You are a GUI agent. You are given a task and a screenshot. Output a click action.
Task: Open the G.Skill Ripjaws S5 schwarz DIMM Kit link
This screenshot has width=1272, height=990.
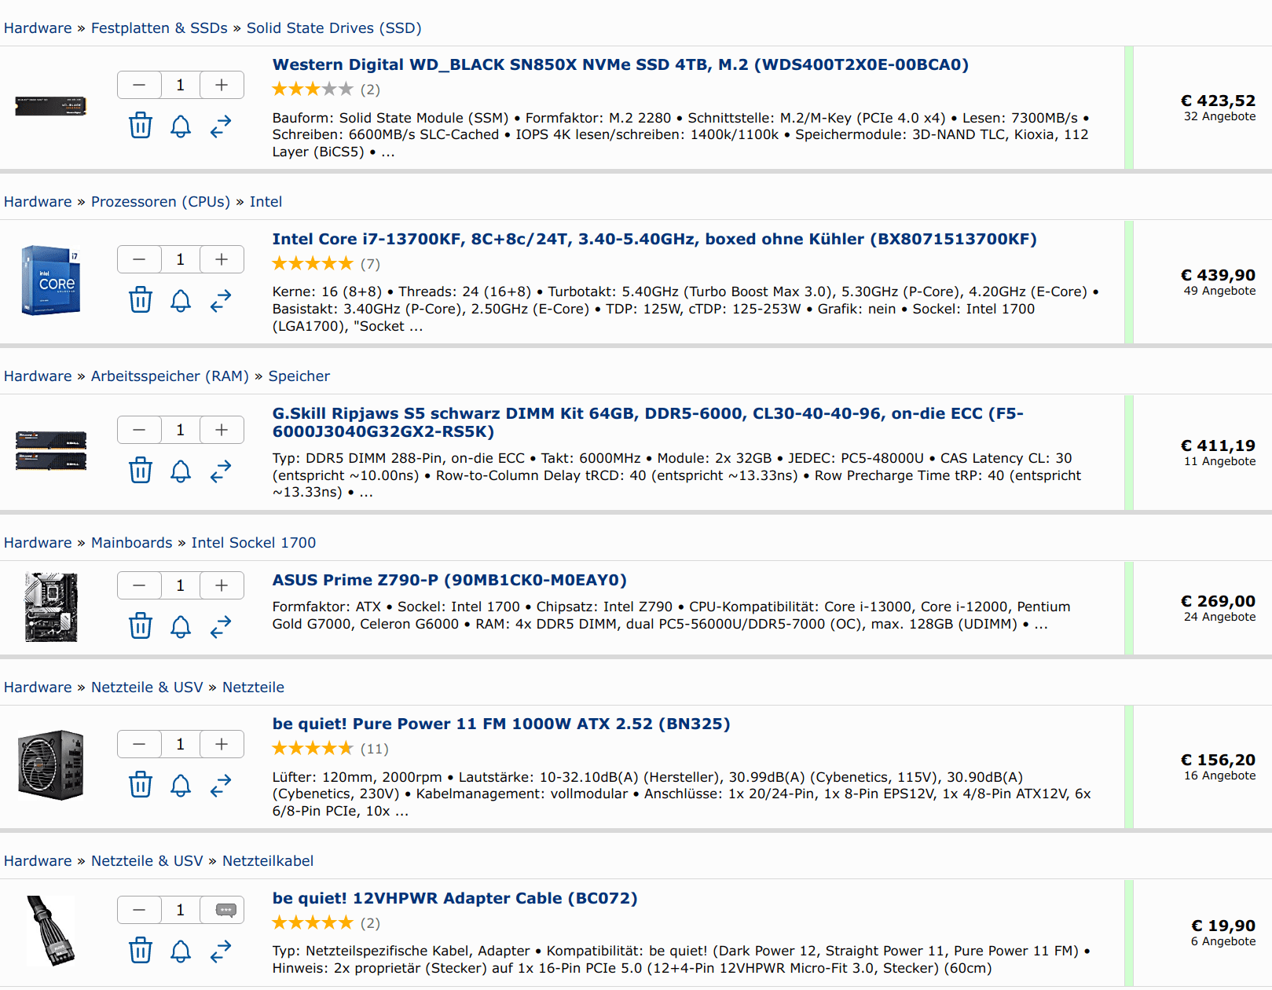pos(647,423)
